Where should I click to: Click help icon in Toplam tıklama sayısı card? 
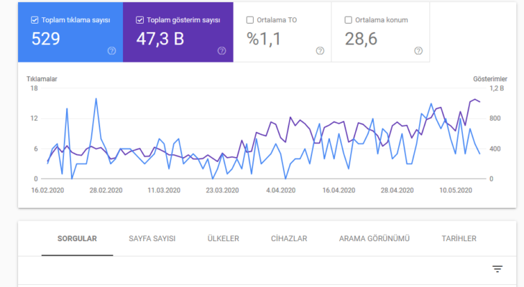point(111,50)
